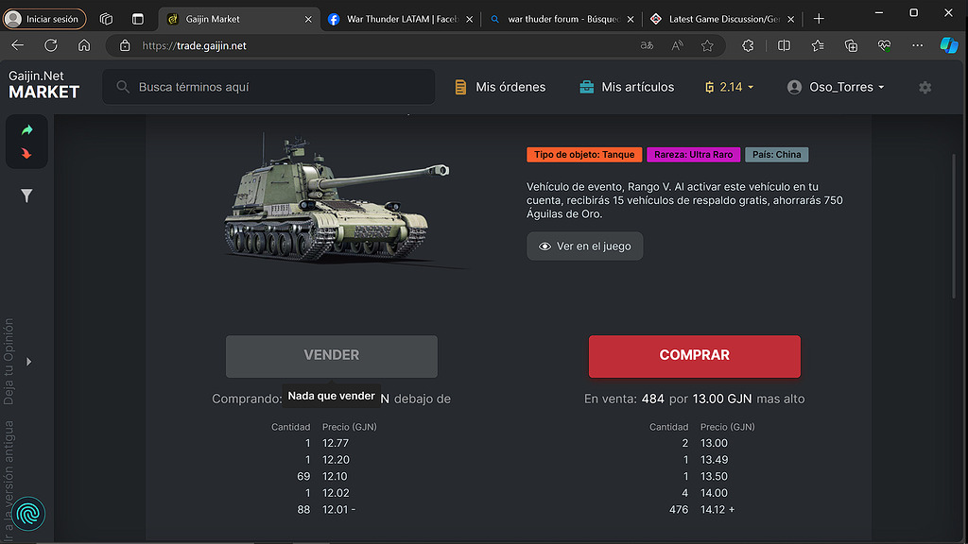This screenshot has width=968, height=544.
Task: Switch to the Latest Game Discussion tab
Action: pos(716,17)
